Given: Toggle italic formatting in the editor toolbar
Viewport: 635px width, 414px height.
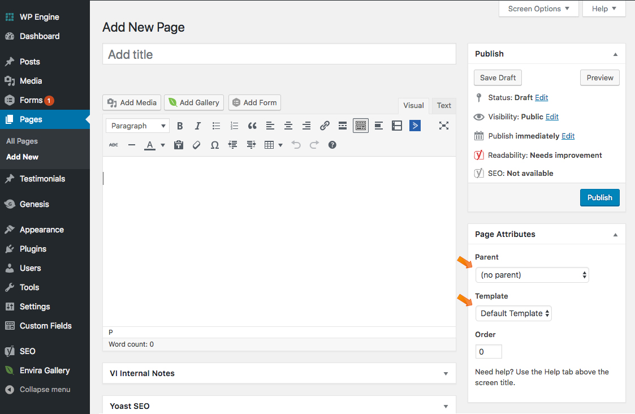Looking at the screenshot, I should coord(198,126).
